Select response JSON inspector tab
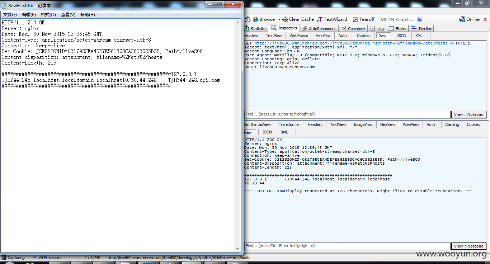Screen dimensions: 490x264 [x=267, y=132]
